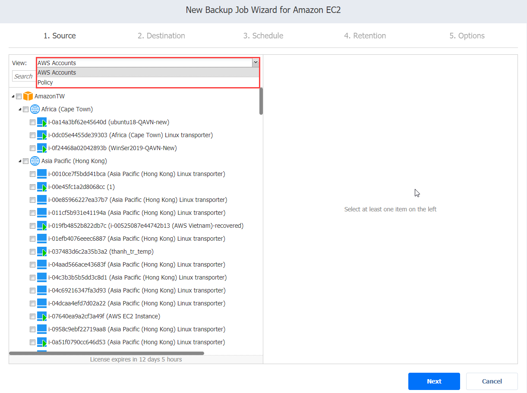The image size is (527, 393).
Task: Click the View dropdown arrow
Action: (256, 63)
